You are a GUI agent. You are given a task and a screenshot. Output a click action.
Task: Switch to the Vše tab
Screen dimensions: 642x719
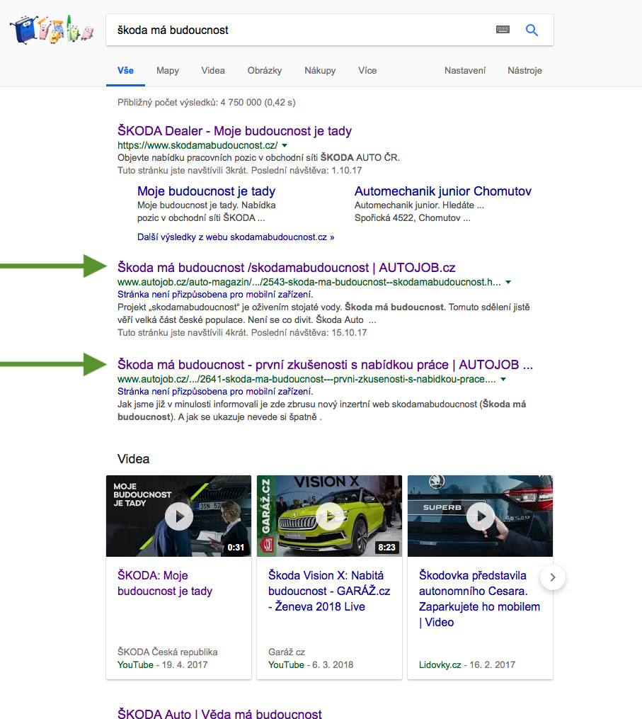click(x=125, y=71)
